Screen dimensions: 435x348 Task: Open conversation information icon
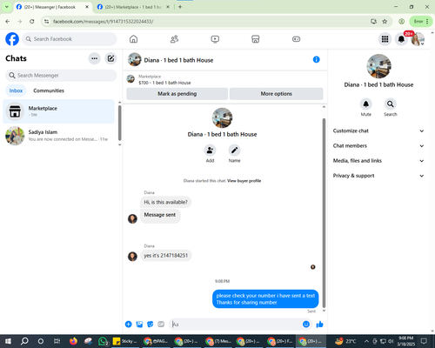(x=316, y=59)
